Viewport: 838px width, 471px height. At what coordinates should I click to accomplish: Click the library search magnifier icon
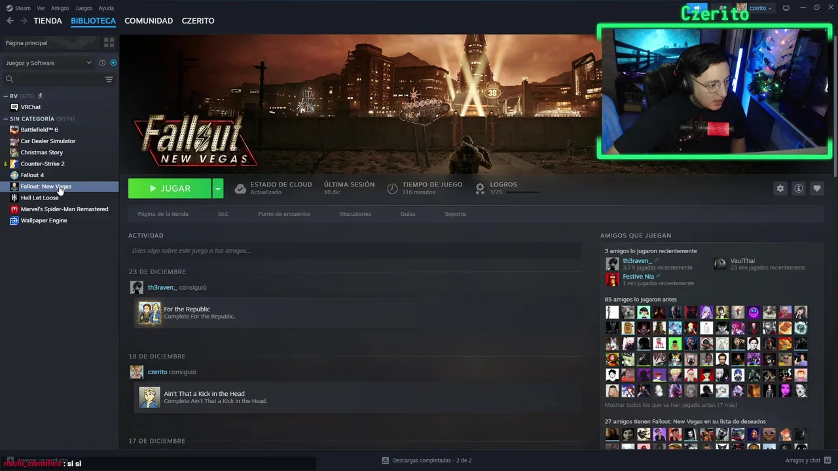point(9,79)
